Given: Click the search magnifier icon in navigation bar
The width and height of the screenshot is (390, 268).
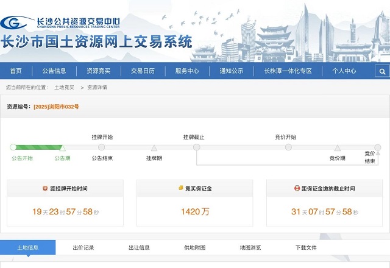Looking at the screenshot, I should [x=383, y=71].
